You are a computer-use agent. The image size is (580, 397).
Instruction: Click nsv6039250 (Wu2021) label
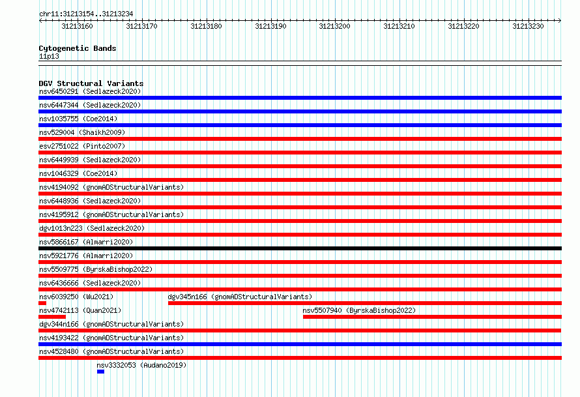(x=76, y=297)
